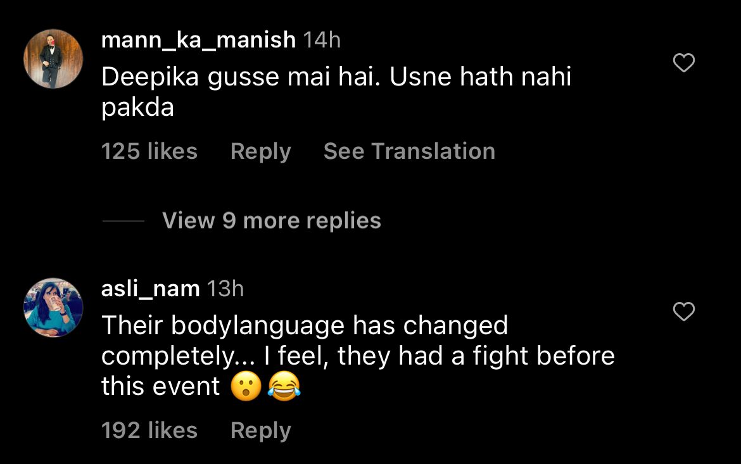This screenshot has width=741, height=464.
Task: Reply to mann_ka_manish's comment
Action: pyautogui.click(x=260, y=151)
